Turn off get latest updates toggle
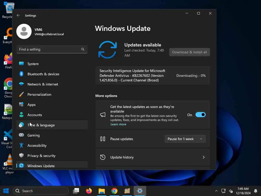The image size is (261, 196). click(200, 115)
